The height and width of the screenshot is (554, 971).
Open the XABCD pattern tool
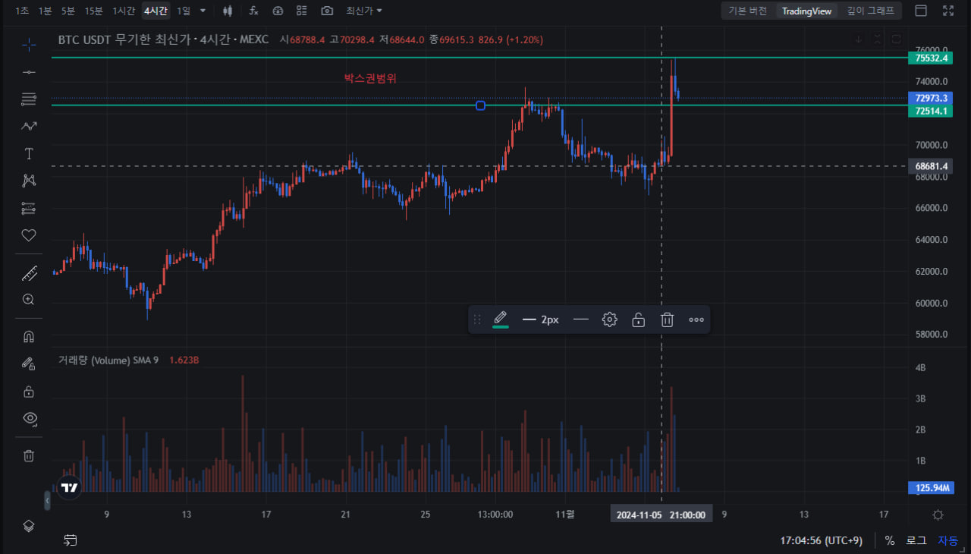pos(29,181)
